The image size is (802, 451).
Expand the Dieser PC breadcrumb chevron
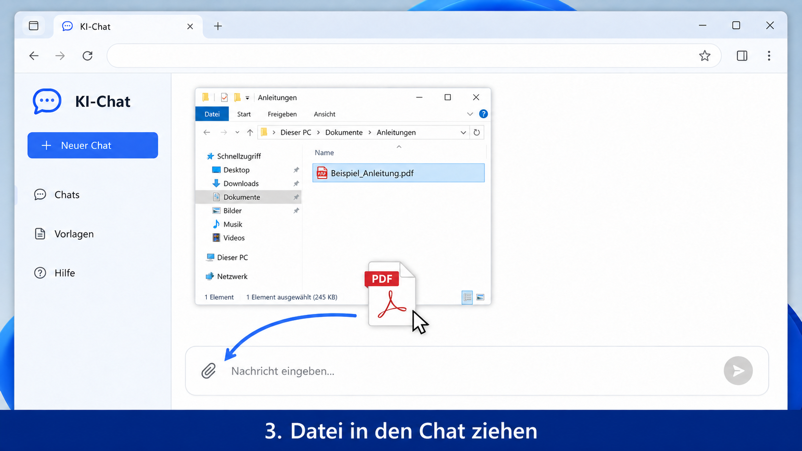tap(318, 132)
